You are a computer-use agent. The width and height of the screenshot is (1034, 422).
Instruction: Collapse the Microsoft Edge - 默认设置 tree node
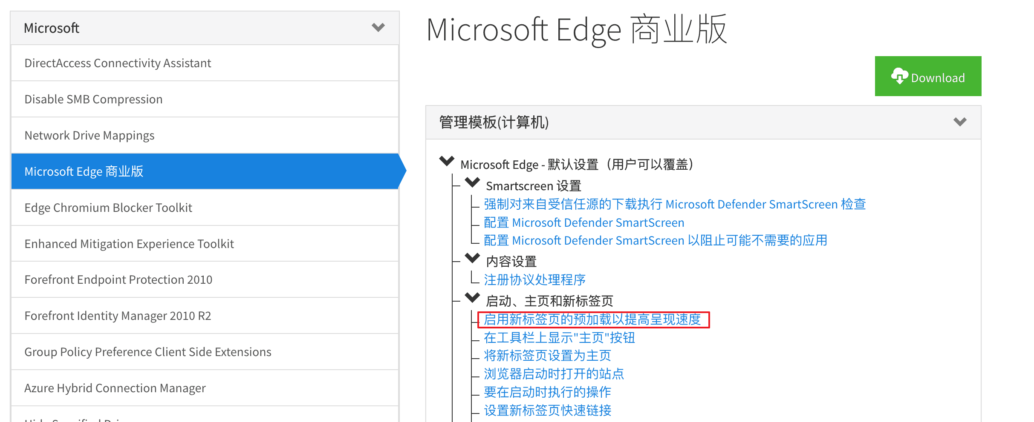(447, 162)
